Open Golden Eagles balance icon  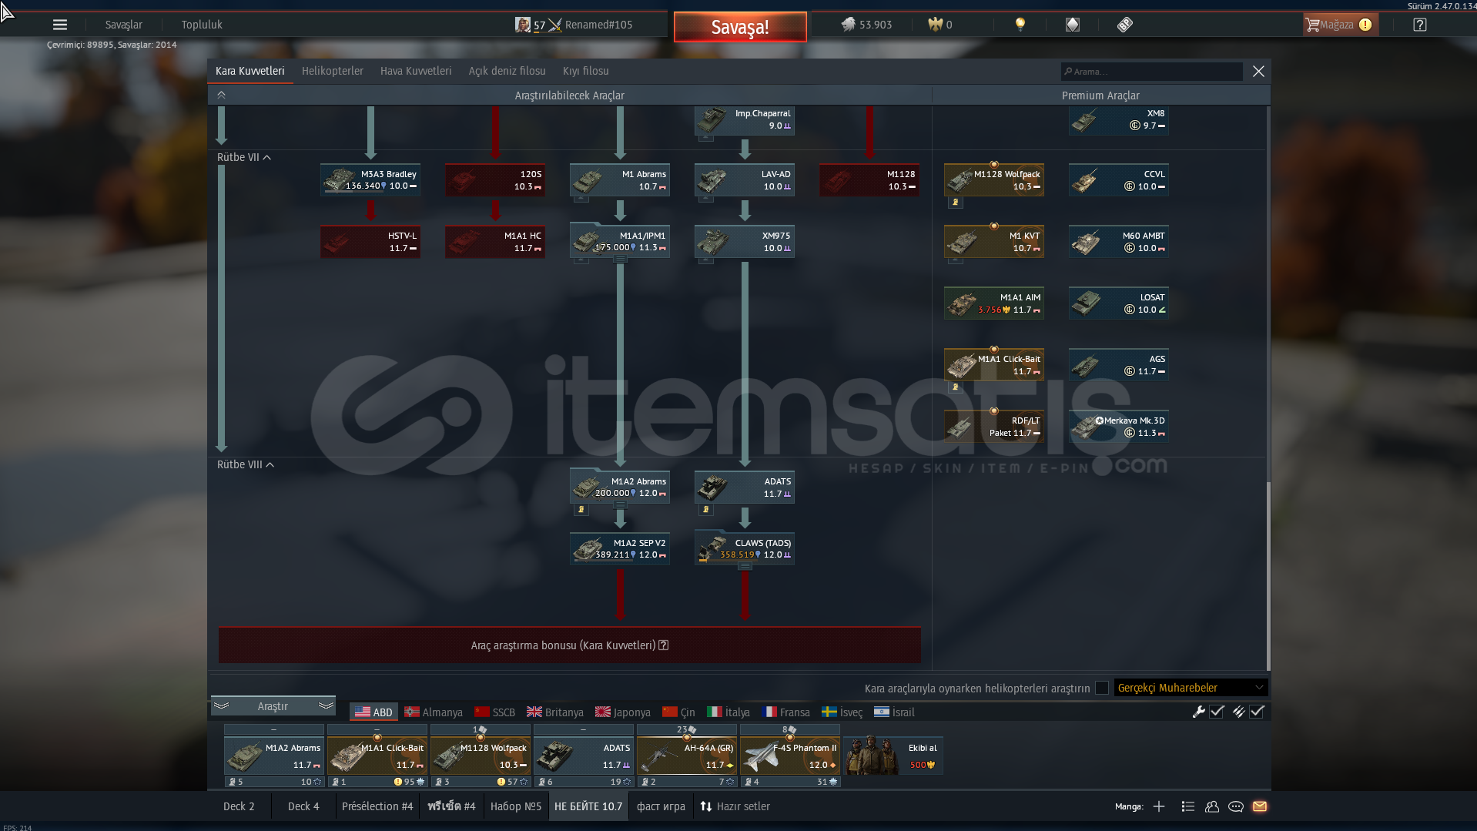pos(936,25)
